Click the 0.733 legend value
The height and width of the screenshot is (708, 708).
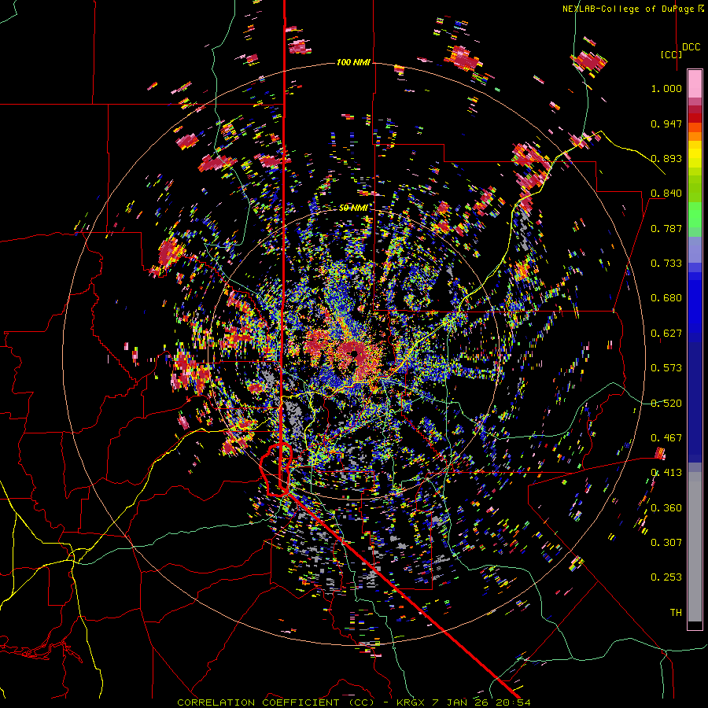[666, 264]
